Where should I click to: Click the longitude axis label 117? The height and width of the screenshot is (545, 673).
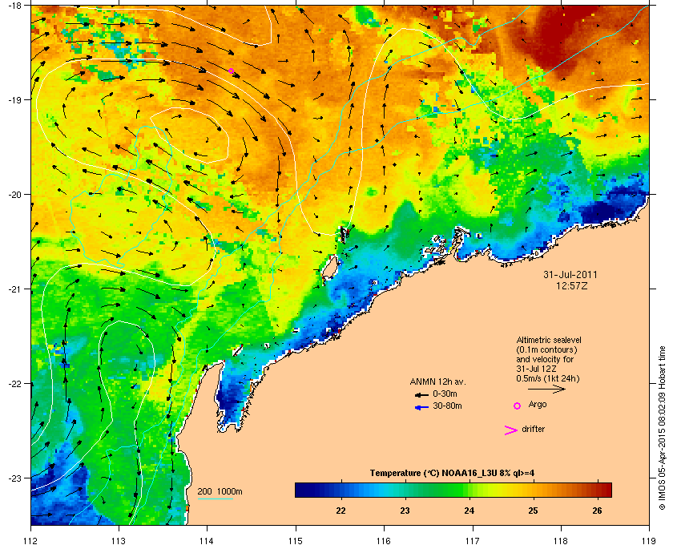pyautogui.click(x=472, y=541)
